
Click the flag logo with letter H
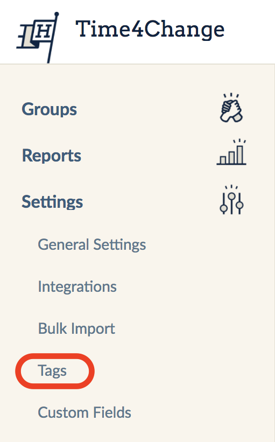pyautogui.click(x=38, y=38)
